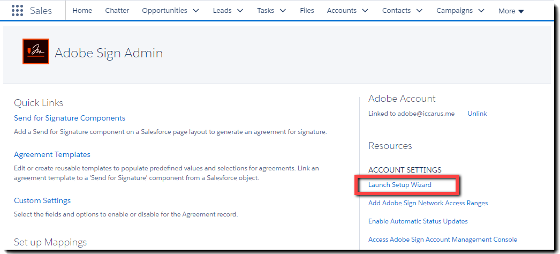Click the Adobe Sign Admin page title
Screen dimensions: 560x254
(x=109, y=53)
